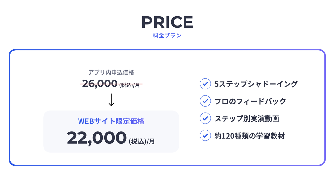This screenshot has width=335, height=175.
Task: Click the 22,000 web-limited price
Action: pyautogui.click(x=97, y=138)
